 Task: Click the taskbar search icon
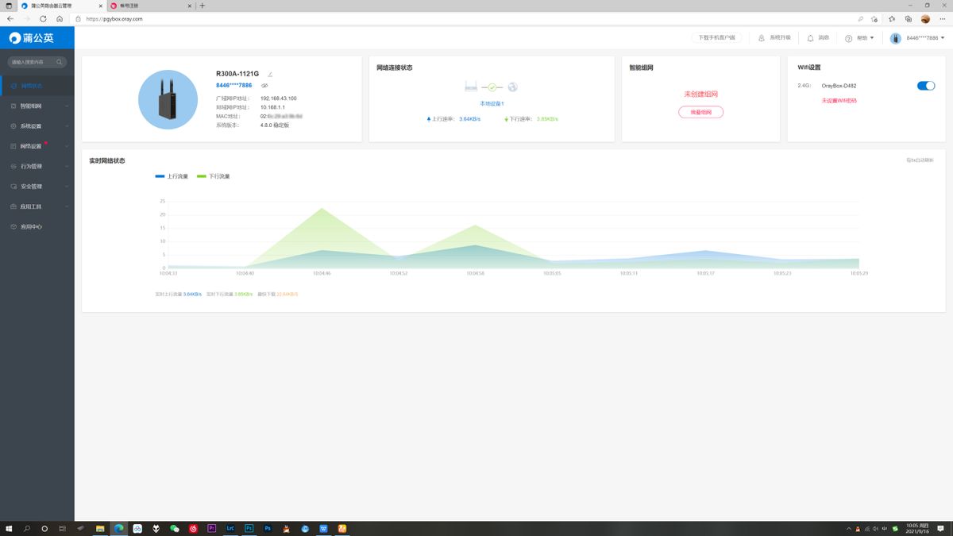point(27,528)
